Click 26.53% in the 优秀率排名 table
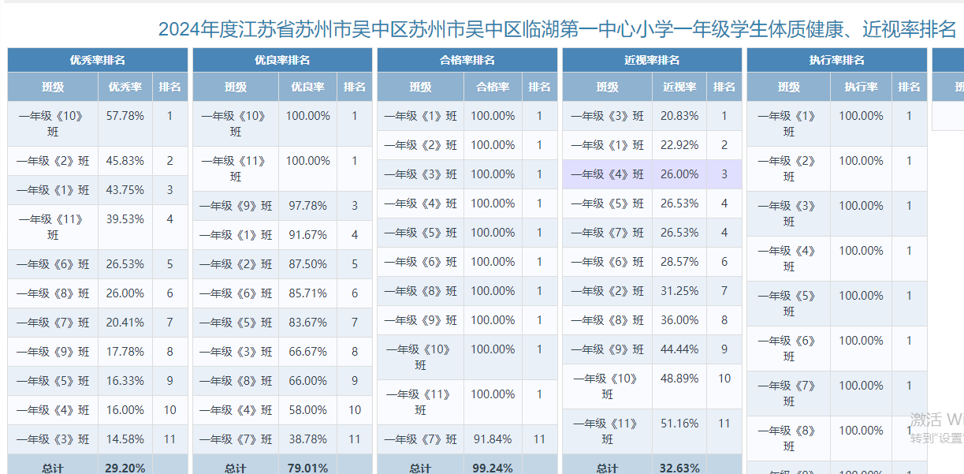 (125, 264)
